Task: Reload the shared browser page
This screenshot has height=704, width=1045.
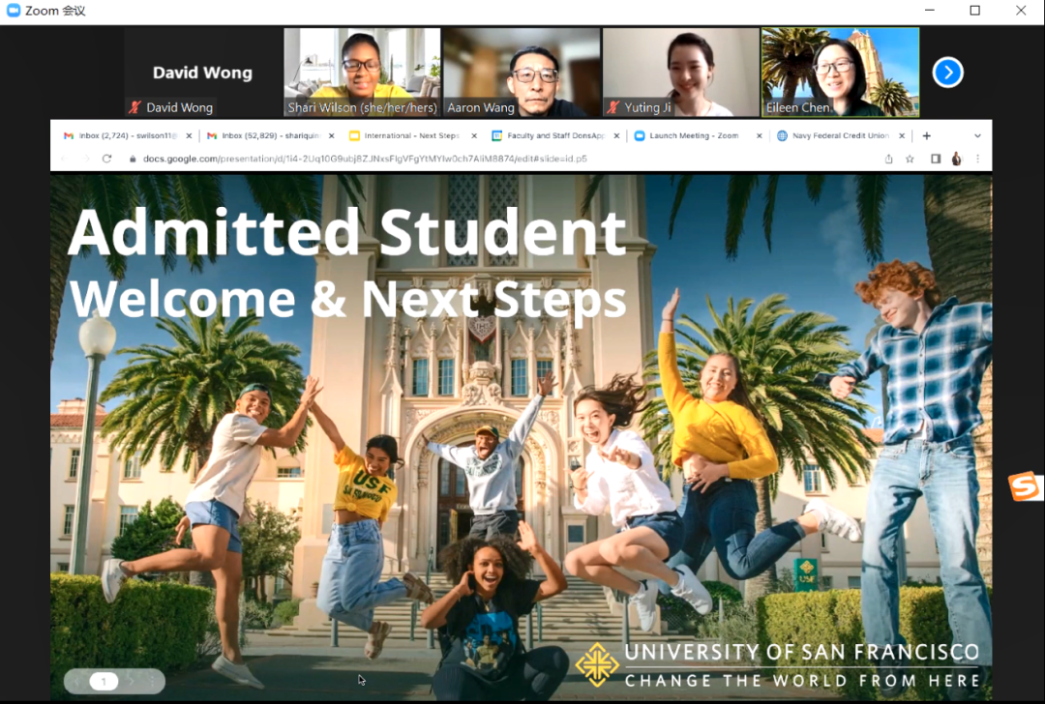Action: (x=106, y=159)
